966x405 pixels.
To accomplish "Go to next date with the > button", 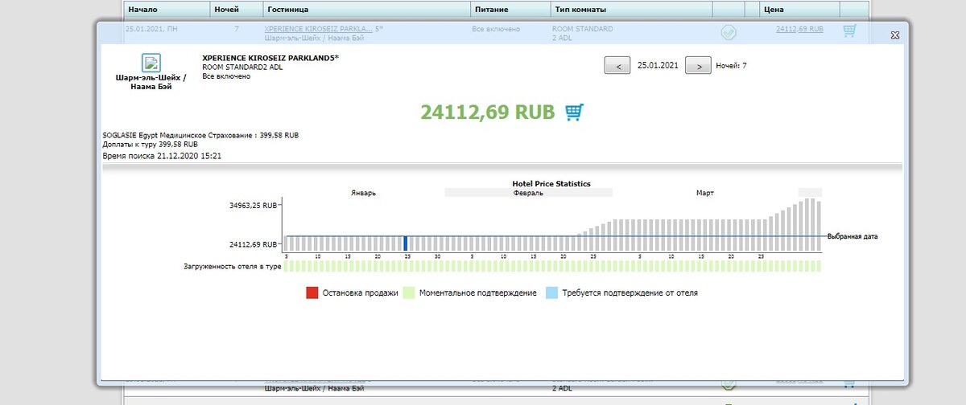I will pyautogui.click(x=698, y=66).
